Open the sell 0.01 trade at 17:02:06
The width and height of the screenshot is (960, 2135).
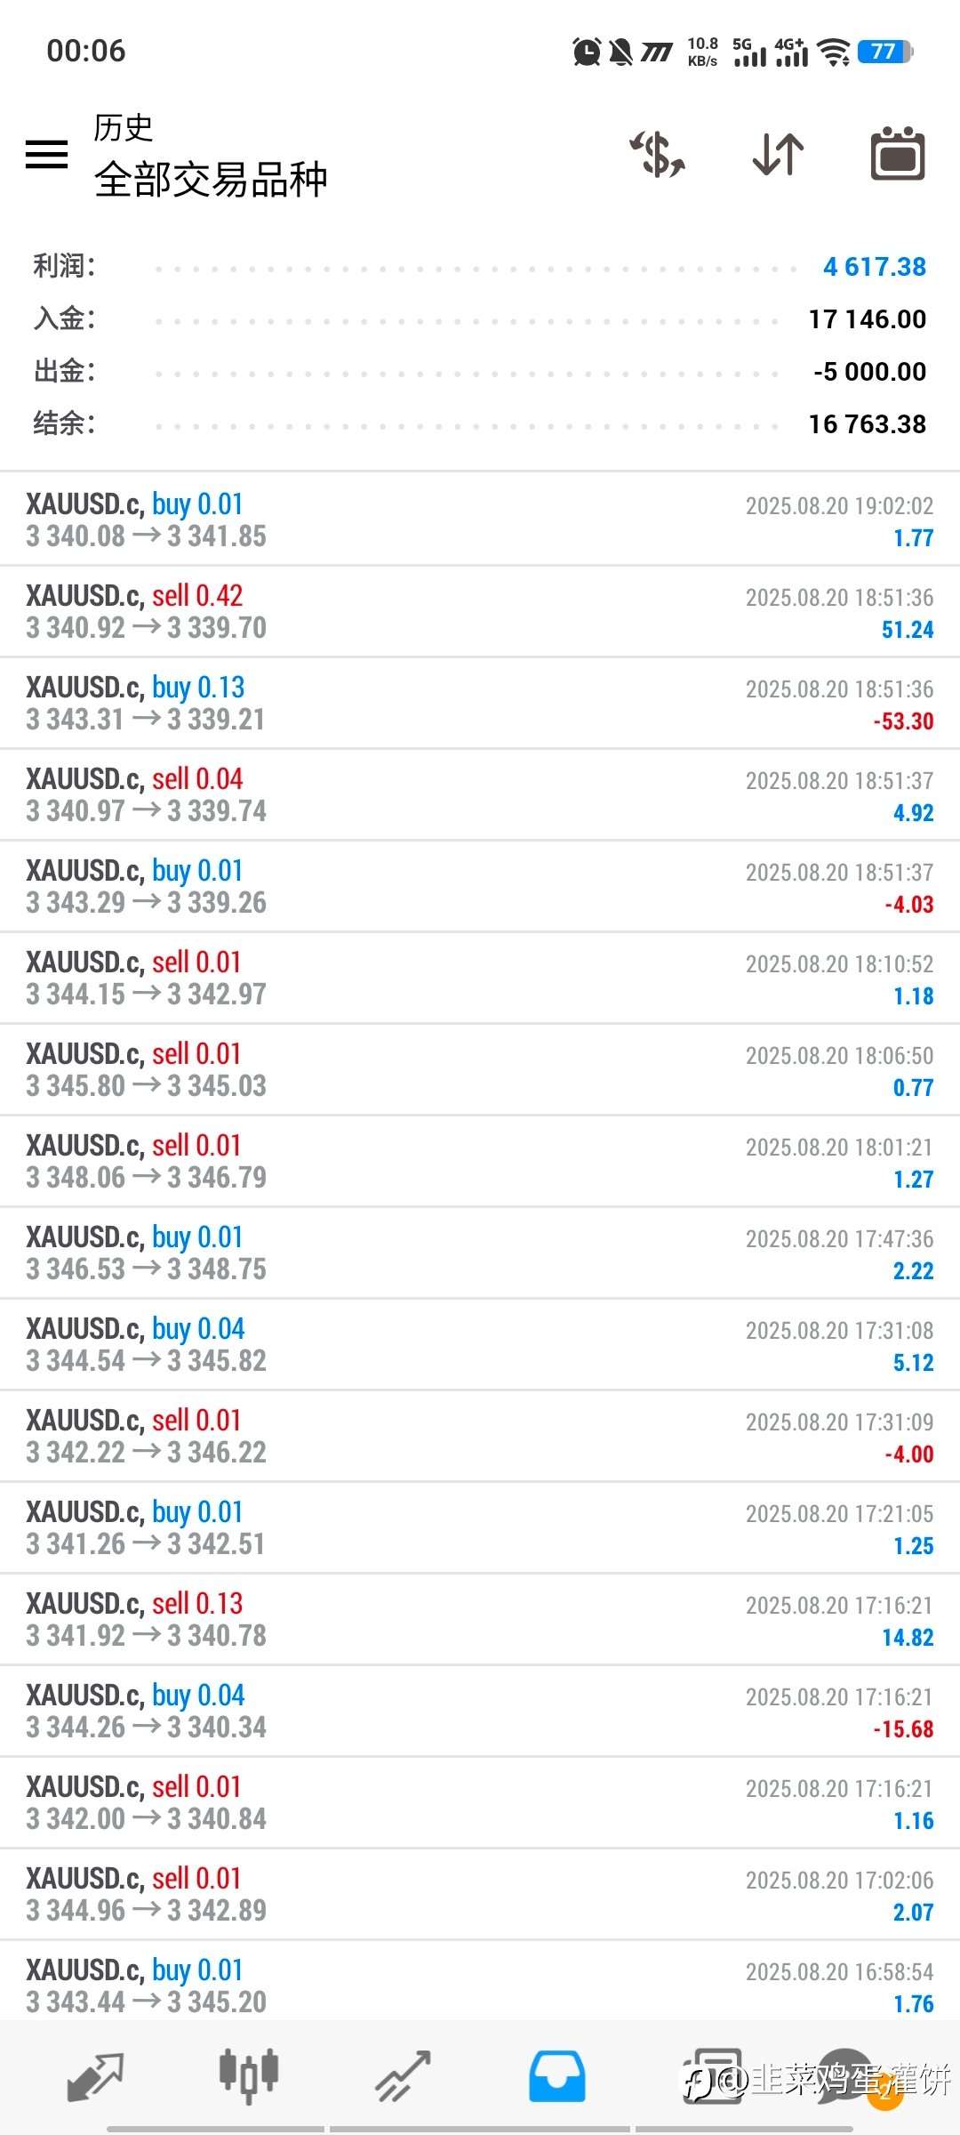(x=480, y=1895)
